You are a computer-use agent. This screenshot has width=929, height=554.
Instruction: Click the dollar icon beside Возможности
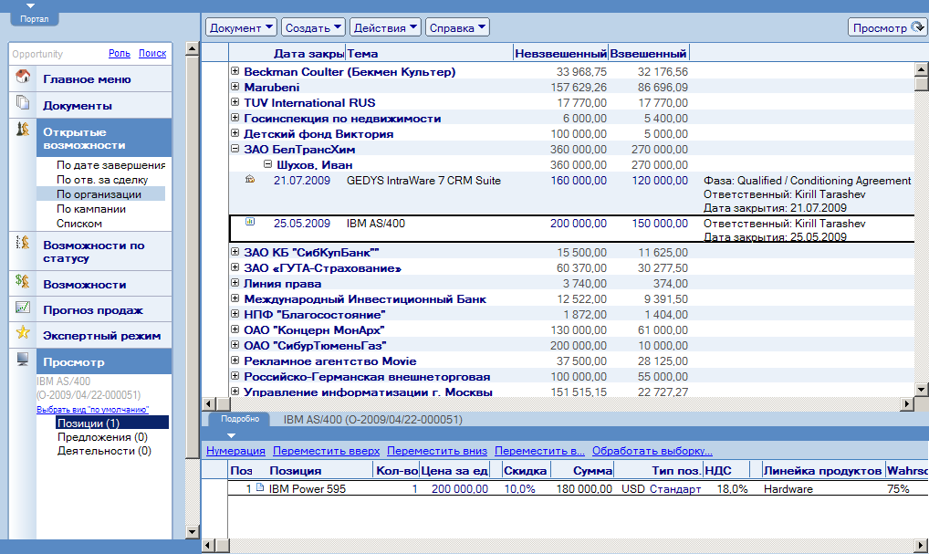click(23, 281)
